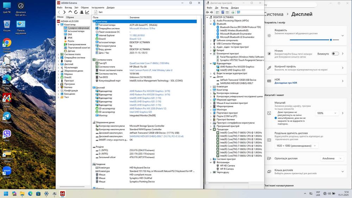
Task: Collapse Bluetooth node in Device Manager
Action: pyautogui.click(x=211, y=24)
